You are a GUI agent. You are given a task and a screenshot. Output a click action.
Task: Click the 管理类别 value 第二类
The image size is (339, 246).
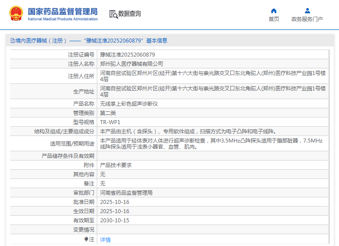[x=108, y=113]
